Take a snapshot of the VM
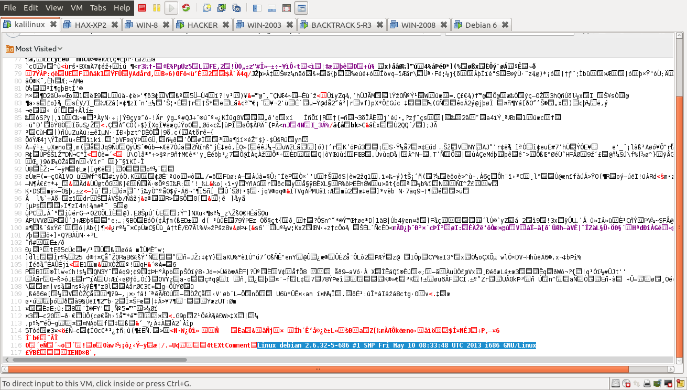This screenshot has height=390, width=687. click(x=207, y=8)
